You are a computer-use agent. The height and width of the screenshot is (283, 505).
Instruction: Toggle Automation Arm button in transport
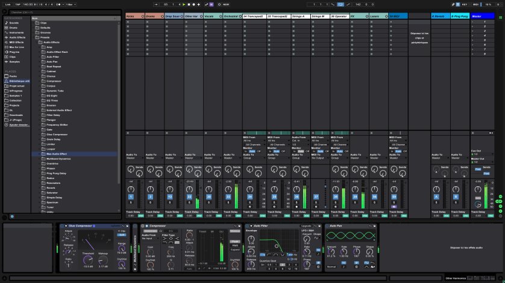[x=207, y=4]
